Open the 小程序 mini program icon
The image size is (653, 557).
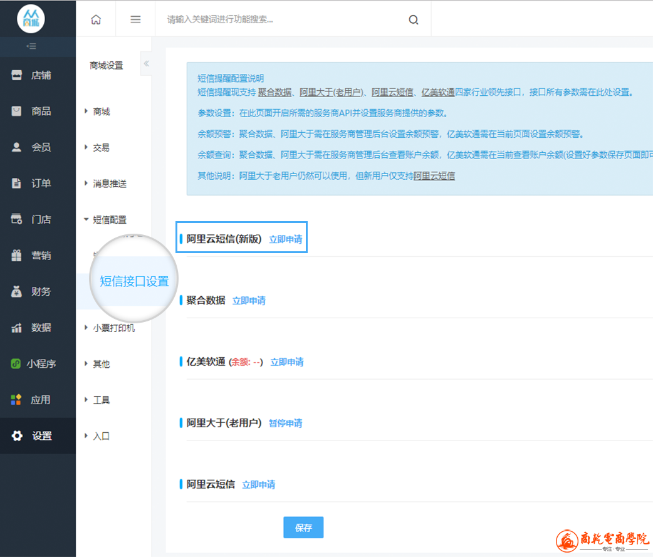click(x=16, y=363)
